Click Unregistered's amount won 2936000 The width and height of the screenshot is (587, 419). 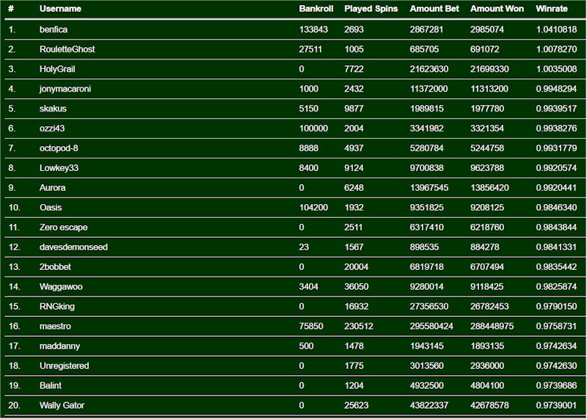(487, 366)
